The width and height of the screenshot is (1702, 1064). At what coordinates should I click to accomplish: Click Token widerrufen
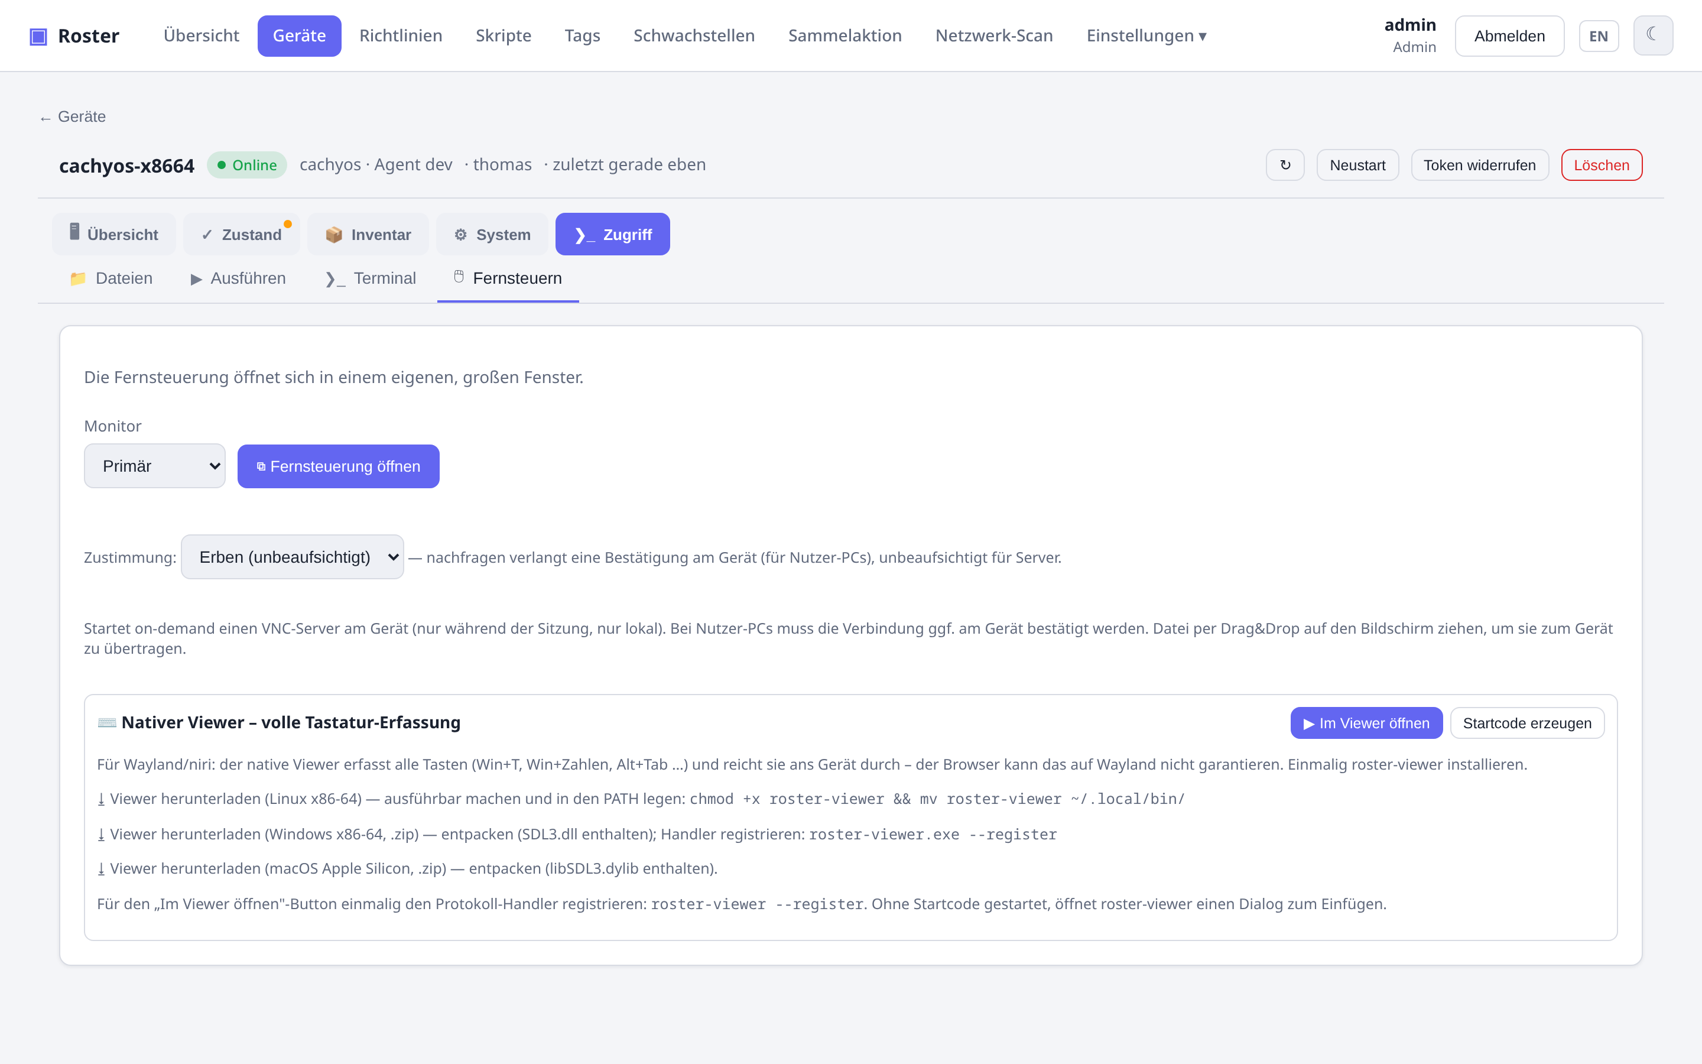1480,165
